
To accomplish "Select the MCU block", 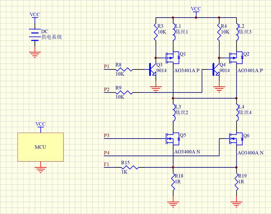I will point(40,147).
